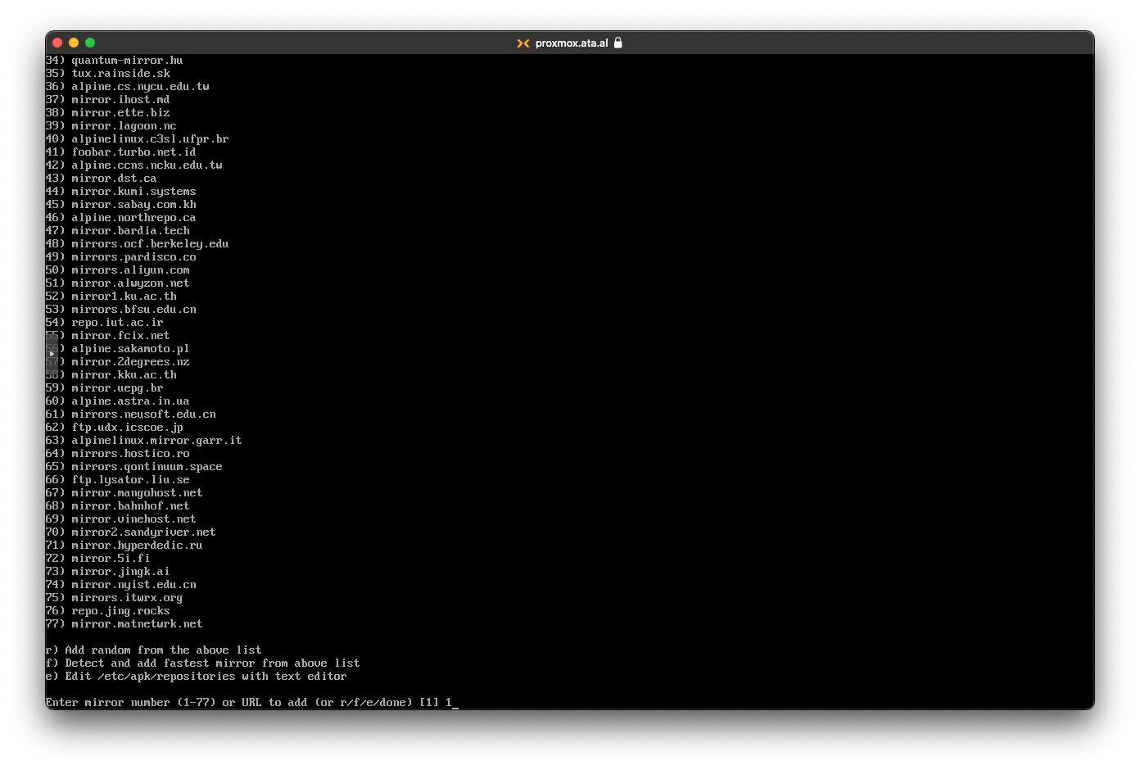Select the line 59) mirror.uepg.br
This screenshot has width=1140, height=770.
(x=105, y=388)
